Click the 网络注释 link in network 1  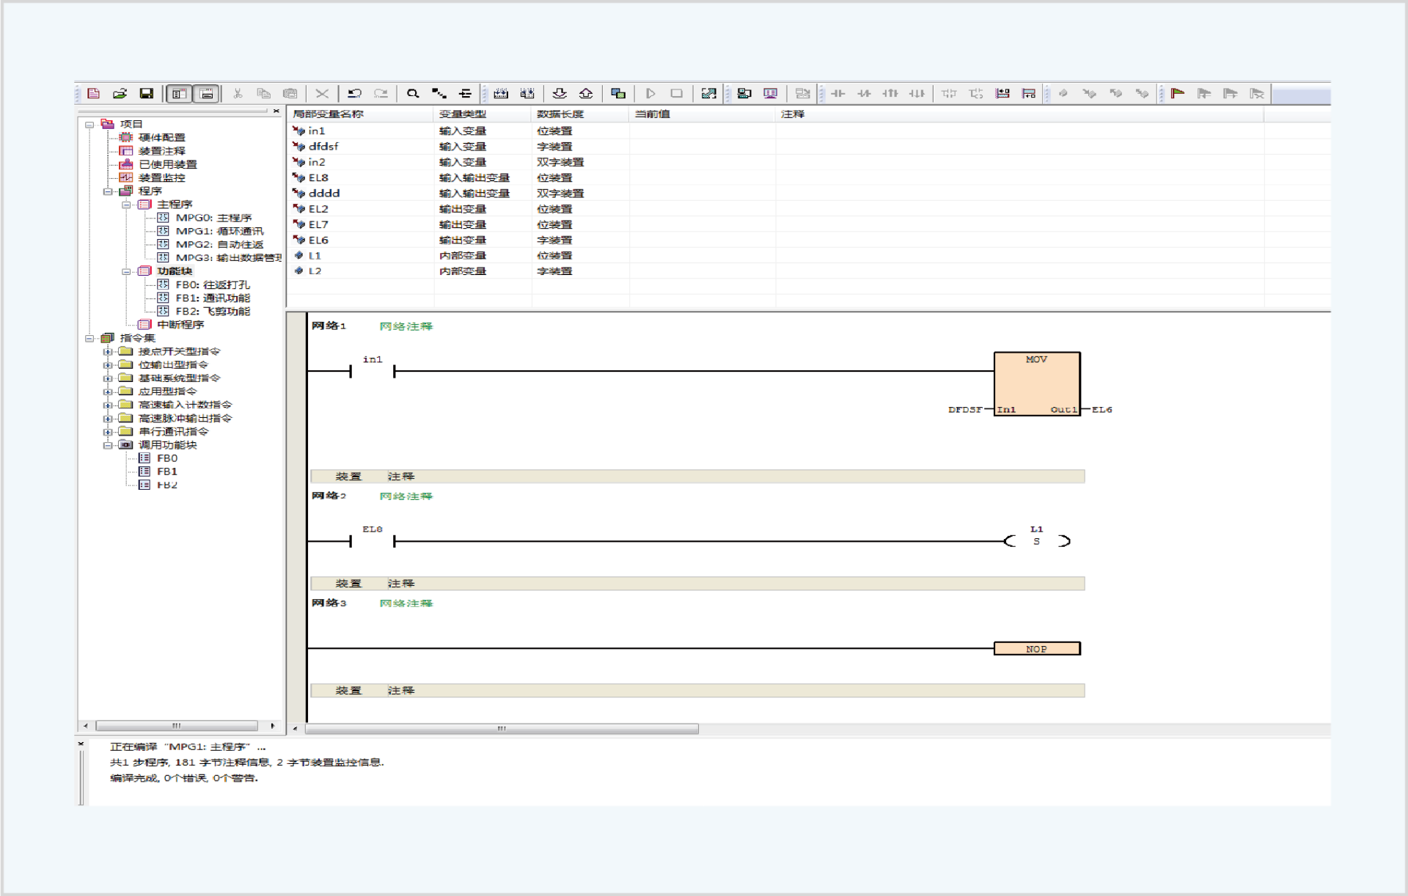click(x=405, y=326)
